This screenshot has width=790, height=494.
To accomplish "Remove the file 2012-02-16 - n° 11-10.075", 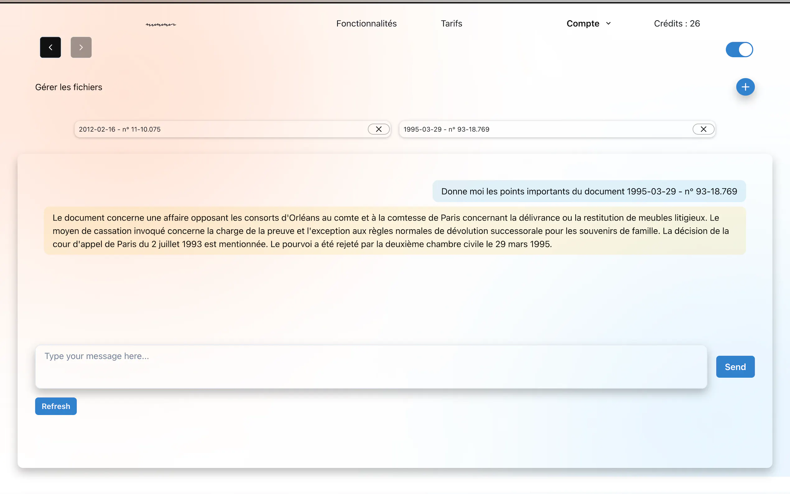I will 379,129.
